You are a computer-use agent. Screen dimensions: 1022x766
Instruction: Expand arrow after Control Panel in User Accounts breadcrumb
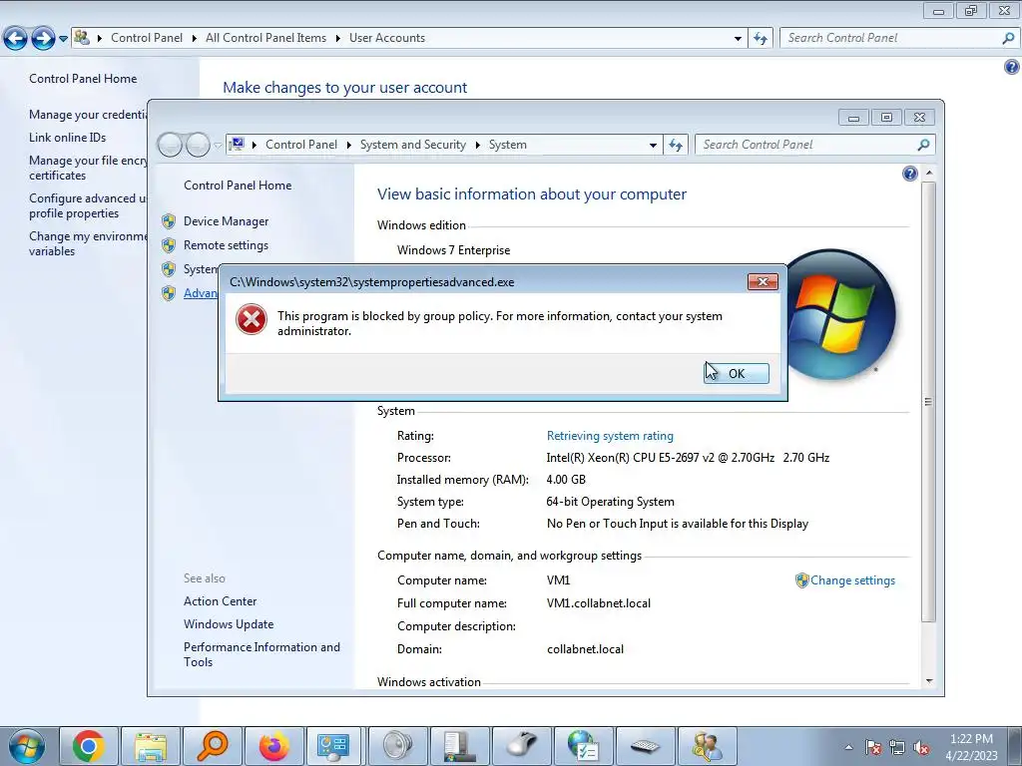[195, 39]
